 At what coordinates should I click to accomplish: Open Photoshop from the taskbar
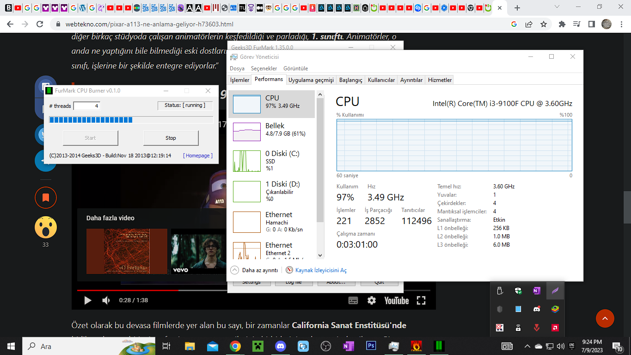pos(371,346)
